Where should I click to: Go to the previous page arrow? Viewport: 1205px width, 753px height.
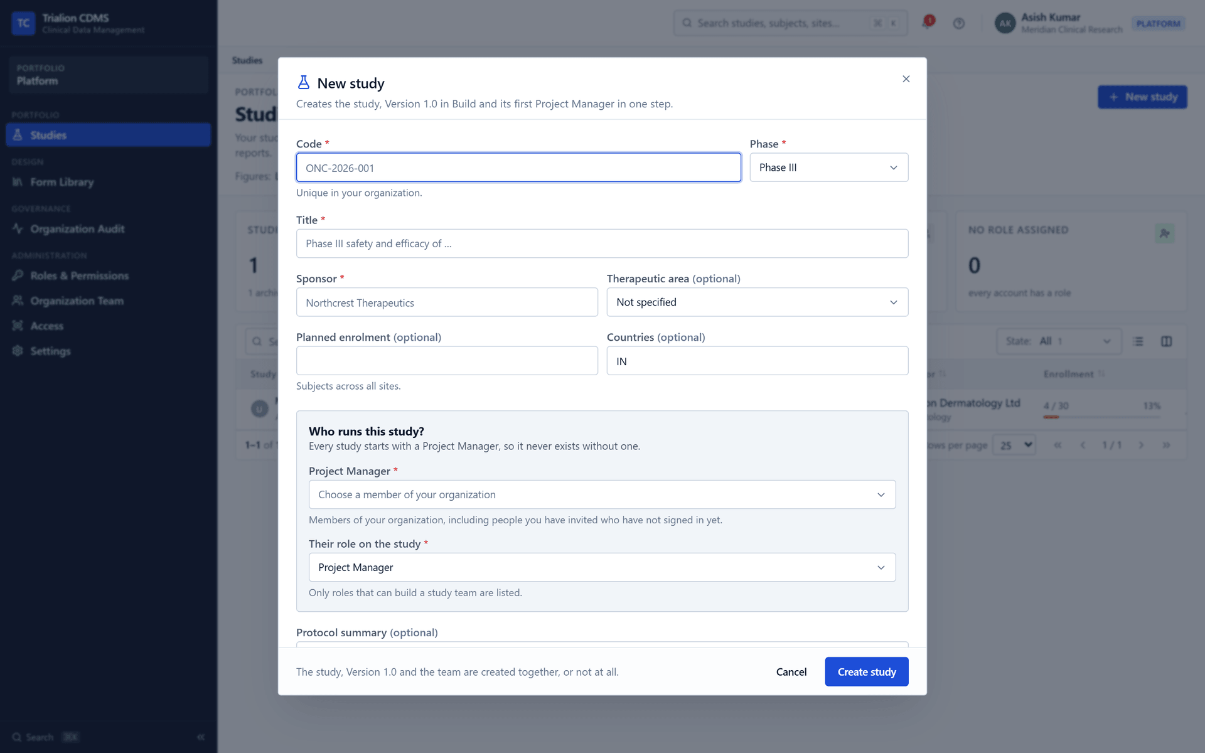click(x=1083, y=445)
